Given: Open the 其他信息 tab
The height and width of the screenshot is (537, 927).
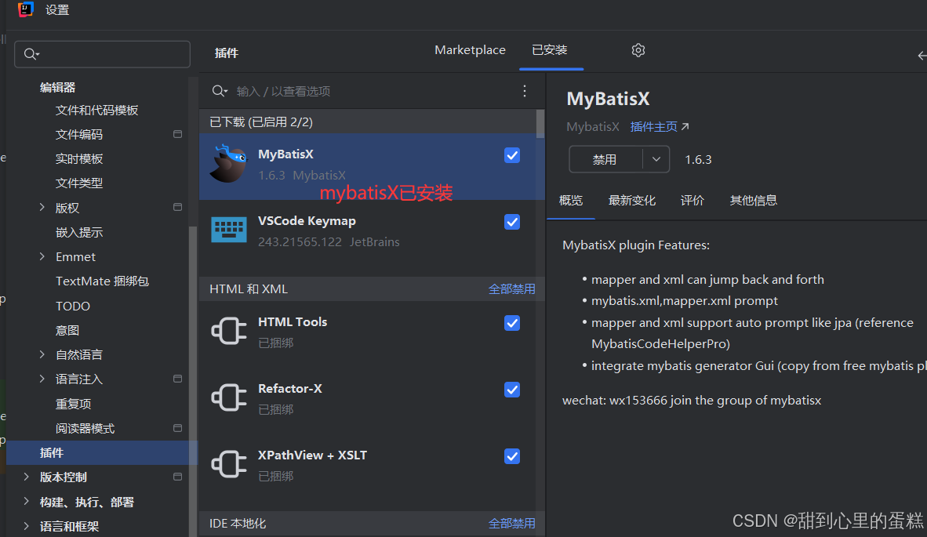Looking at the screenshot, I should point(754,200).
